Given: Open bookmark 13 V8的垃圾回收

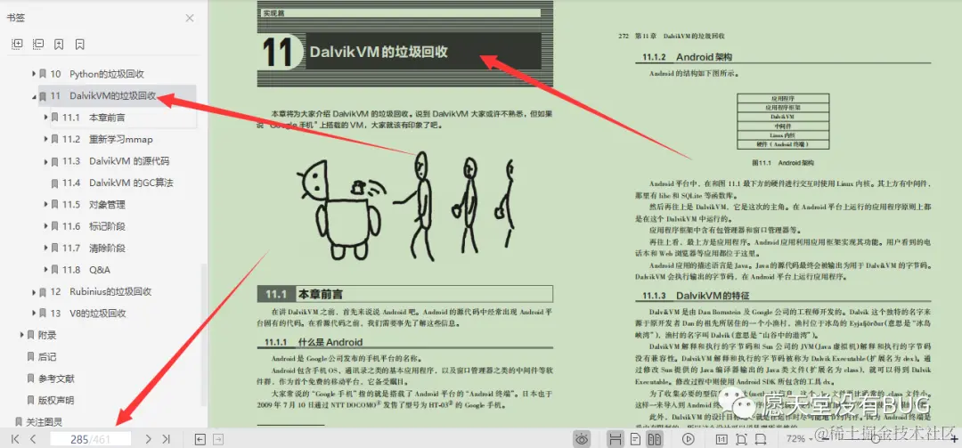Looking at the screenshot, I should pos(88,313).
